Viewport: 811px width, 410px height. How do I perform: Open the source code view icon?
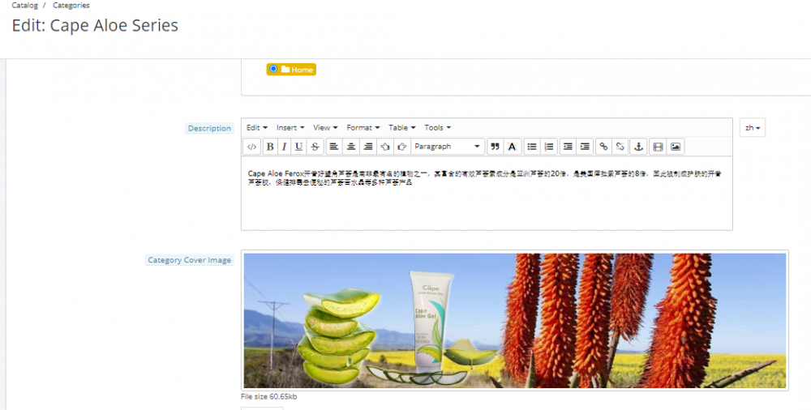252,147
